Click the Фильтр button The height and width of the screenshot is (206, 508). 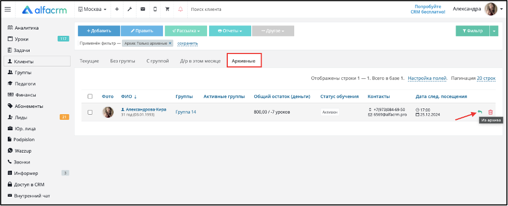(472, 31)
